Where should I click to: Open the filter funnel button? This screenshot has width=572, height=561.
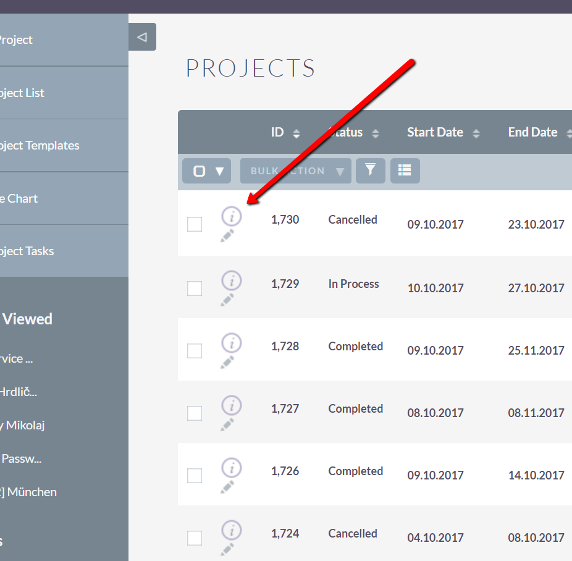[x=370, y=171]
